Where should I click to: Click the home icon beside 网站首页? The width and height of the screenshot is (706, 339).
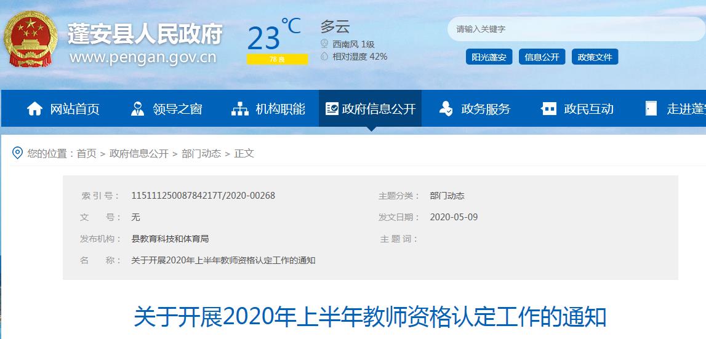click(34, 108)
